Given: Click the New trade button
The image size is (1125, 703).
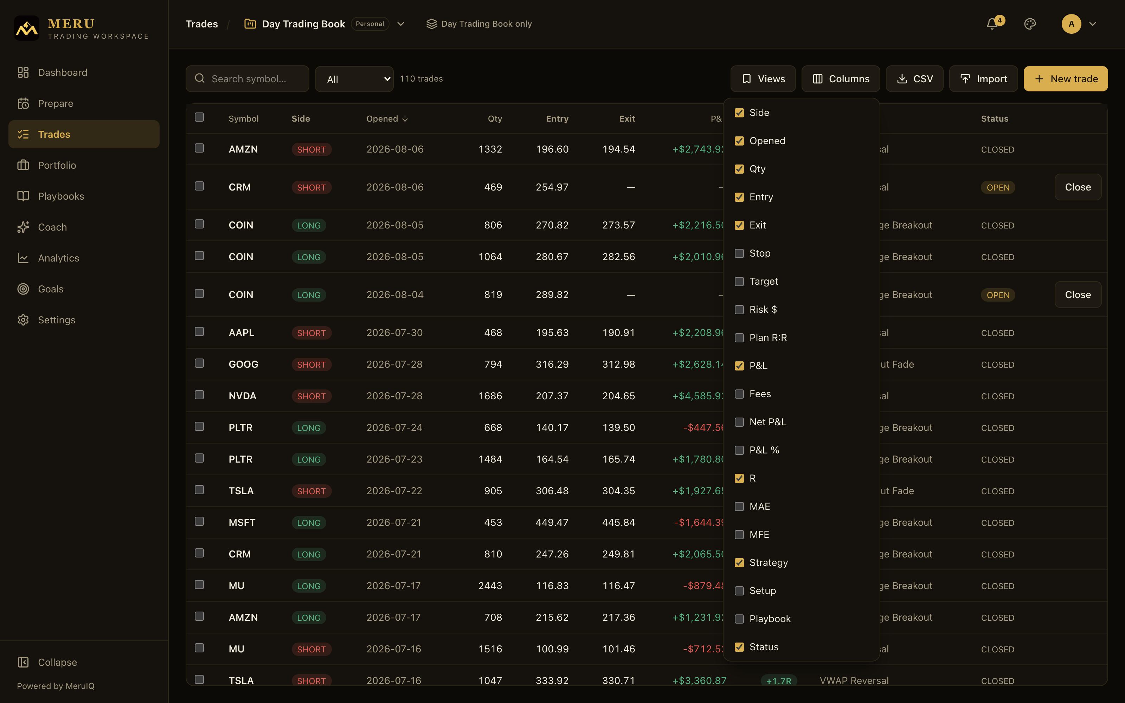Looking at the screenshot, I should pyautogui.click(x=1066, y=79).
